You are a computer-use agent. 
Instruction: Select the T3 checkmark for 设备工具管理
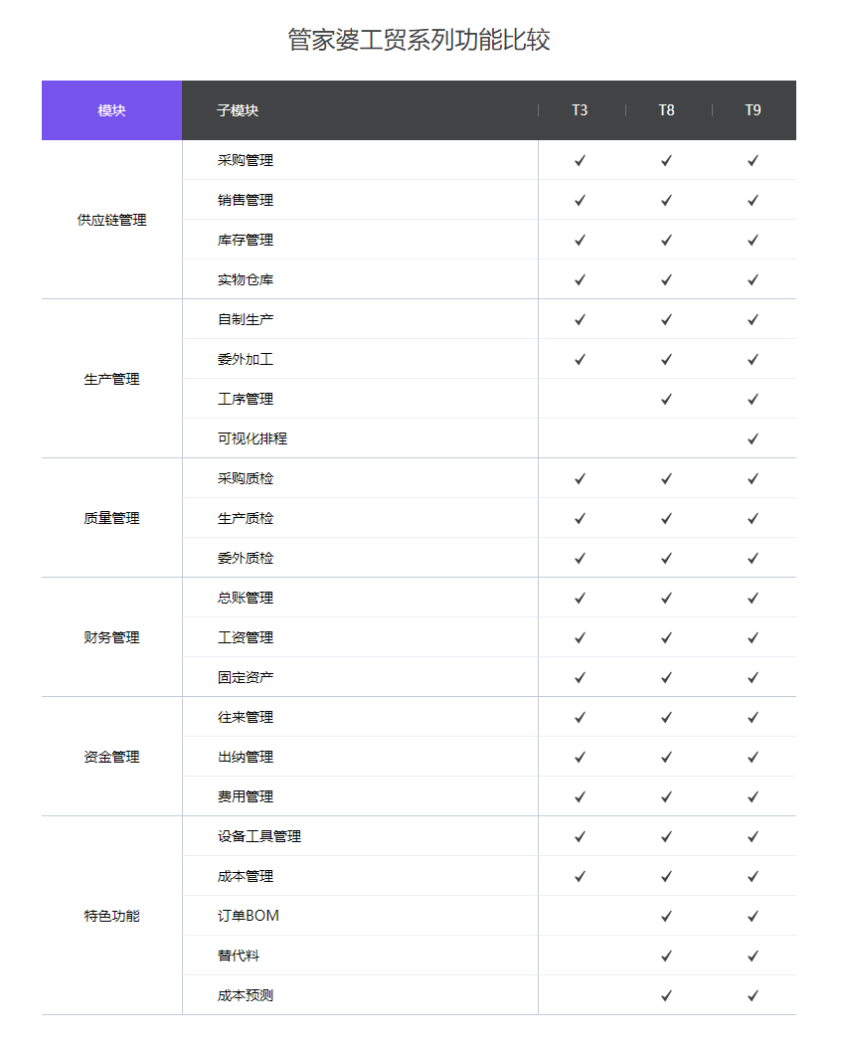pos(580,836)
